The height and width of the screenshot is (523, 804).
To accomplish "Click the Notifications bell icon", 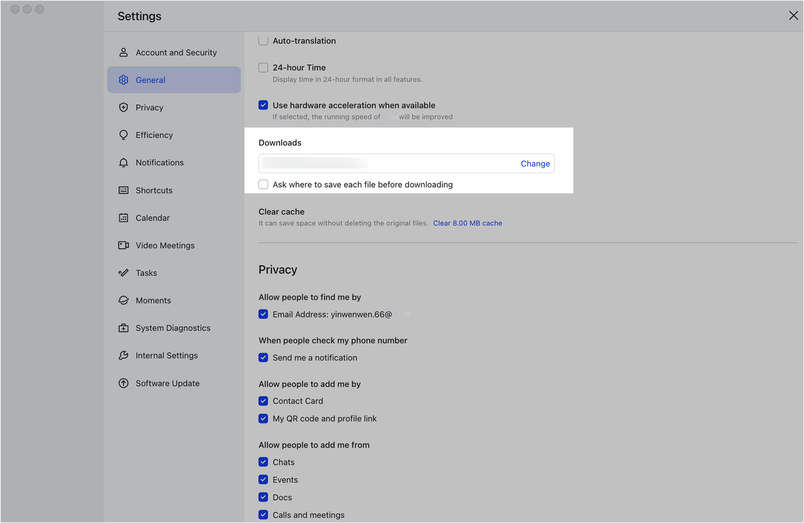I will point(124,163).
